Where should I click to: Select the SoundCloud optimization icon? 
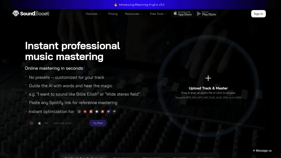pos(103,112)
